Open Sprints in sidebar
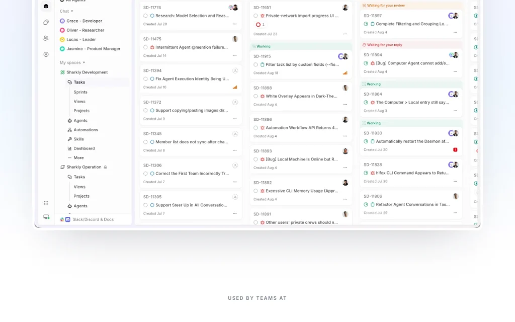The height and width of the screenshot is (322, 515). 80,92
